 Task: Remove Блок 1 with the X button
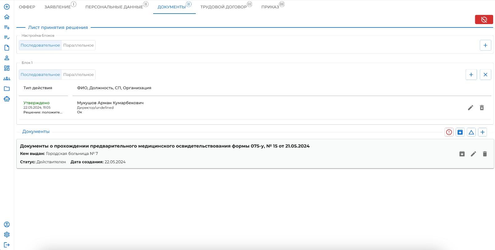click(485, 75)
